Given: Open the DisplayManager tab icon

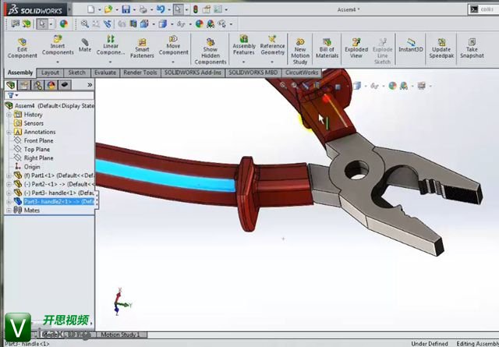Looking at the screenshot, I should [x=51, y=85].
